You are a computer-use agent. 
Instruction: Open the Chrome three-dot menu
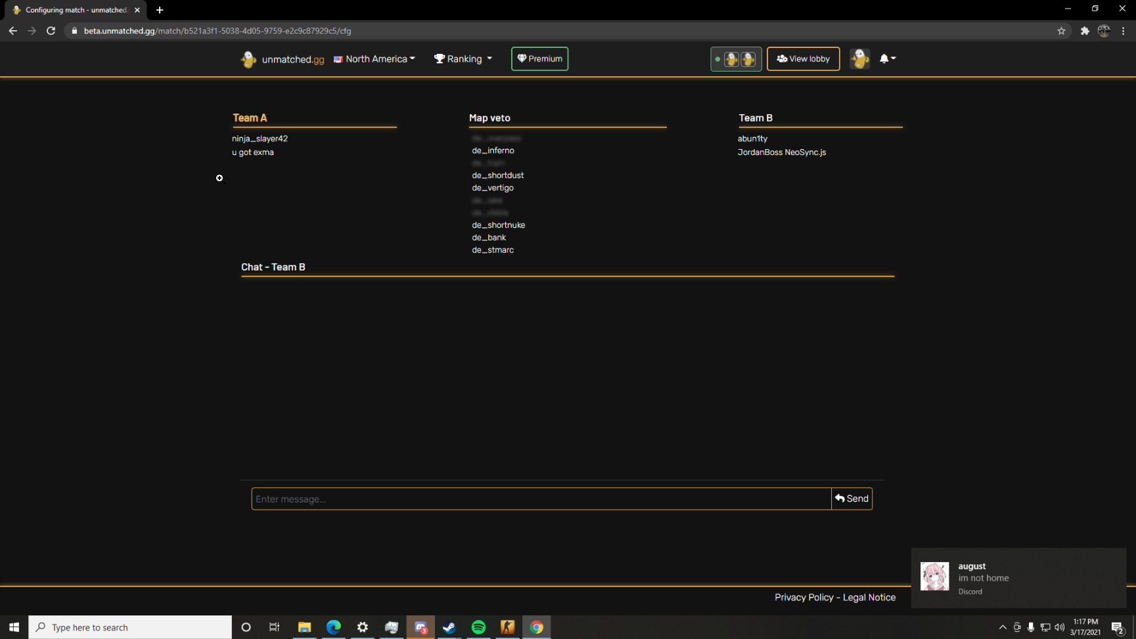(x=1124, y=31)
